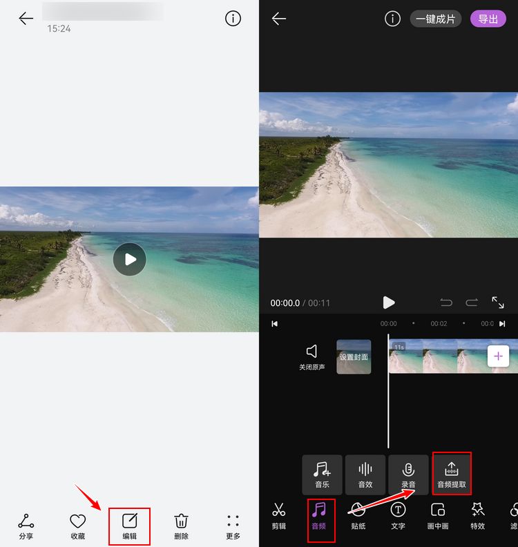Choose 音效 sound effects option
Image resolution: width=518 pixels, height=547 pixels.
[x=365, y=474]
